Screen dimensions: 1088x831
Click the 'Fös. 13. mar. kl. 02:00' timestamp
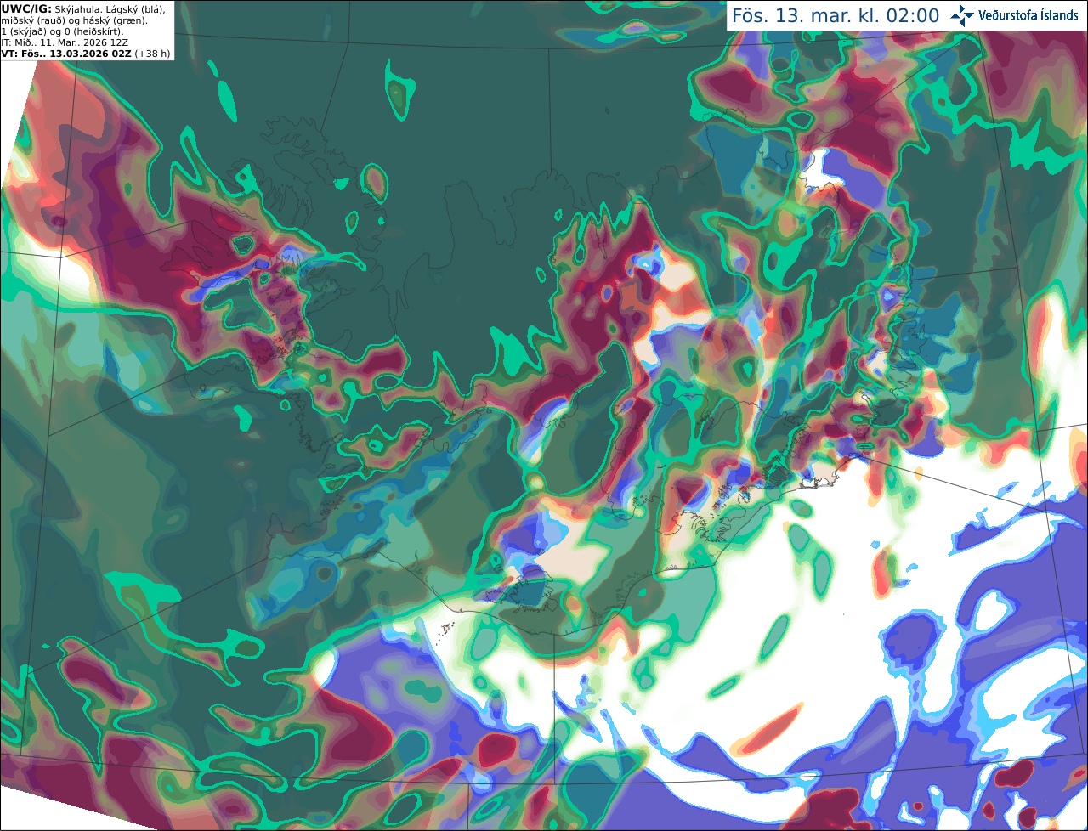[x=836, y=15]
